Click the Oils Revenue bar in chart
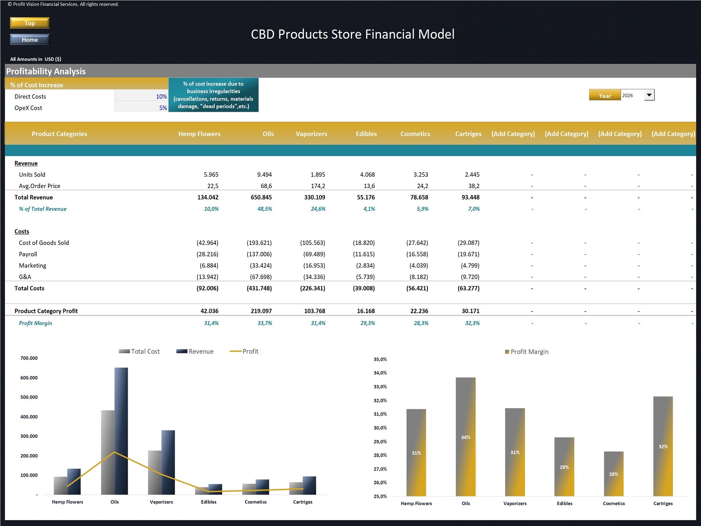This screenshot has height=526, width=701. coord(121,431)
